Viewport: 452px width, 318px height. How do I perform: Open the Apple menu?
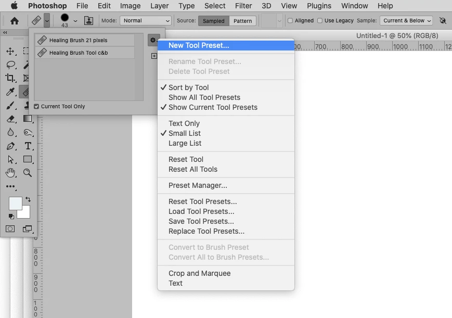point(14,6)
